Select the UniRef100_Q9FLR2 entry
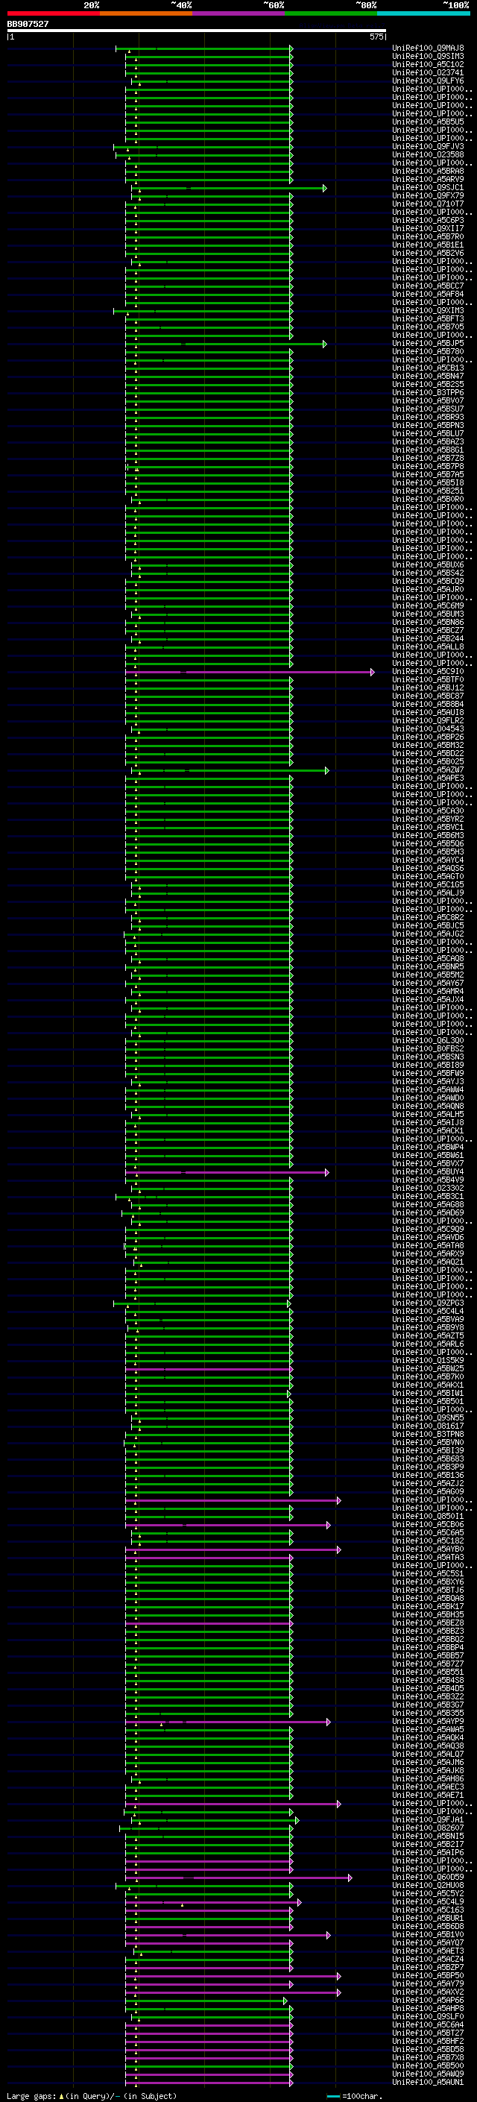Viewport: 477px width, 2102px height. (x=428, y=720)
